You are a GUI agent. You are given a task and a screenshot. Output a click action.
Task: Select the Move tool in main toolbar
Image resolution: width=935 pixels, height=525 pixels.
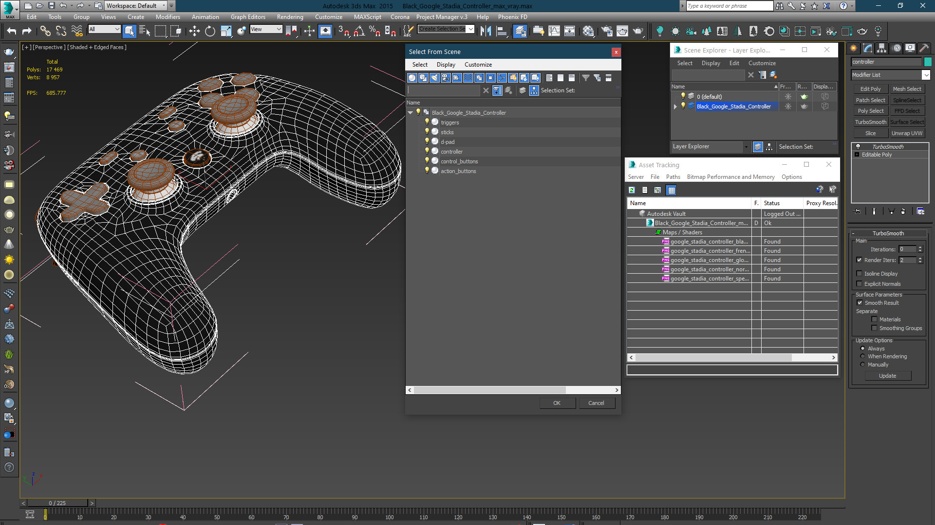pyautogui.click(x=194, y=32)
